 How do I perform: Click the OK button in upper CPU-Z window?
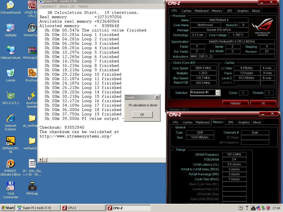pos(263,103)
